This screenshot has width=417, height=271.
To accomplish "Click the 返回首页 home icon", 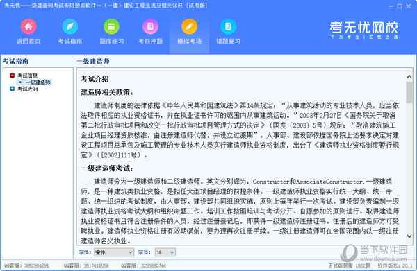I will pyautogui.click(x=28, y=26).
